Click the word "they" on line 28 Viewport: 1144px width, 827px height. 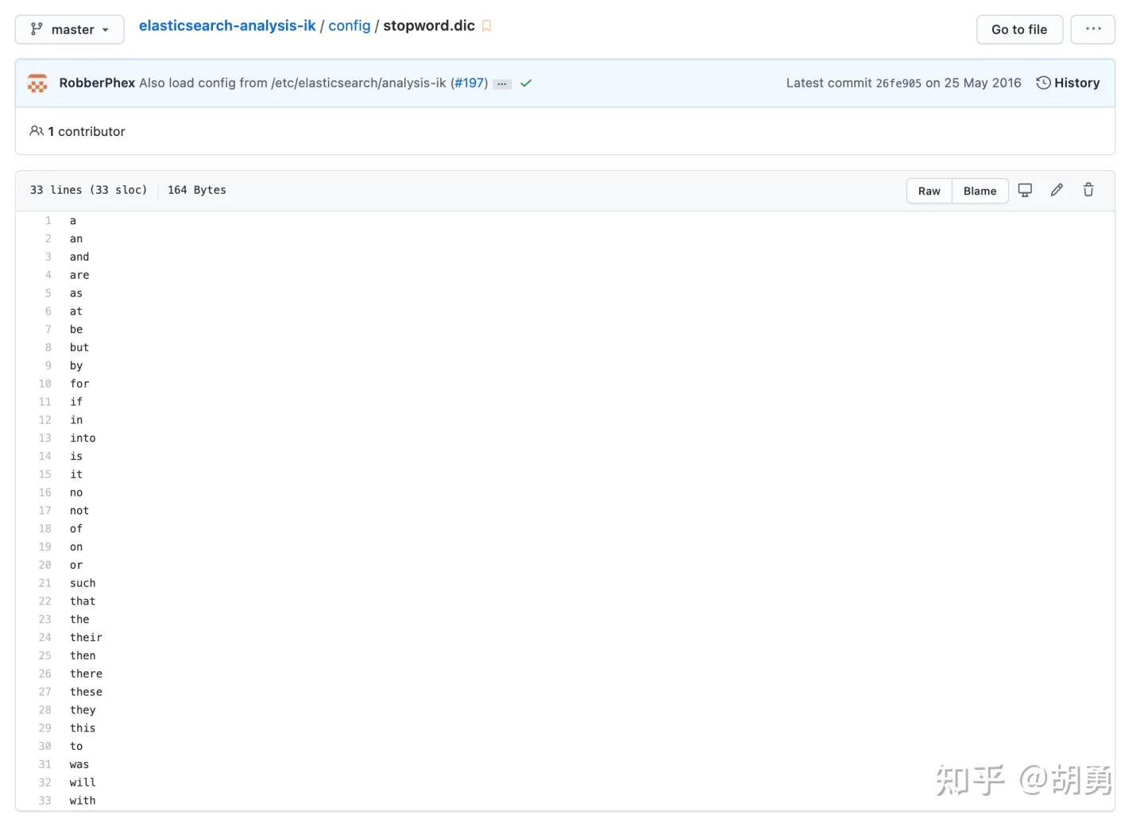tap(83, 710)
